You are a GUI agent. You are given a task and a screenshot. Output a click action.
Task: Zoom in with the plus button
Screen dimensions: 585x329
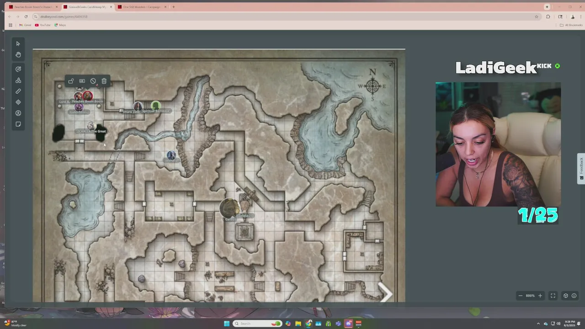[540, 296]
